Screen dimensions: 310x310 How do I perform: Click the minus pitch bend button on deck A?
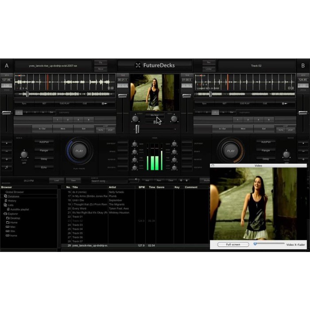coord(7,151)
